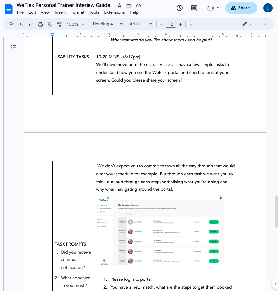Print the document
278x291 pixels.
pyautogui.click(x=40, y=24)
